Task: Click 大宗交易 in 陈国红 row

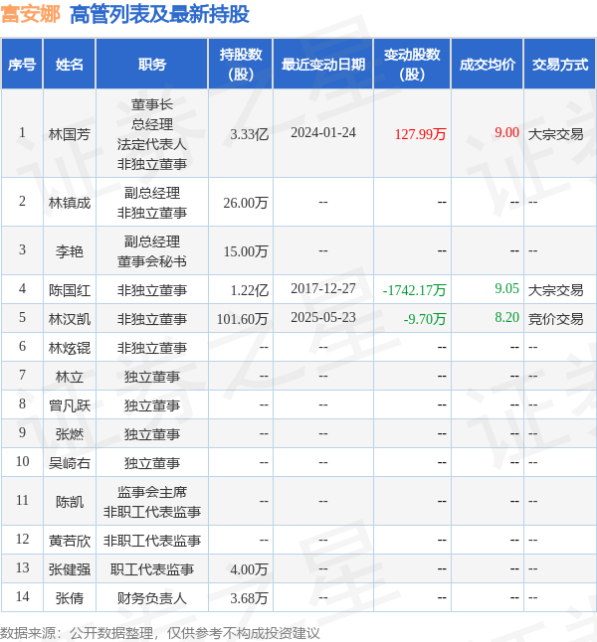Action: click(555, 290)
